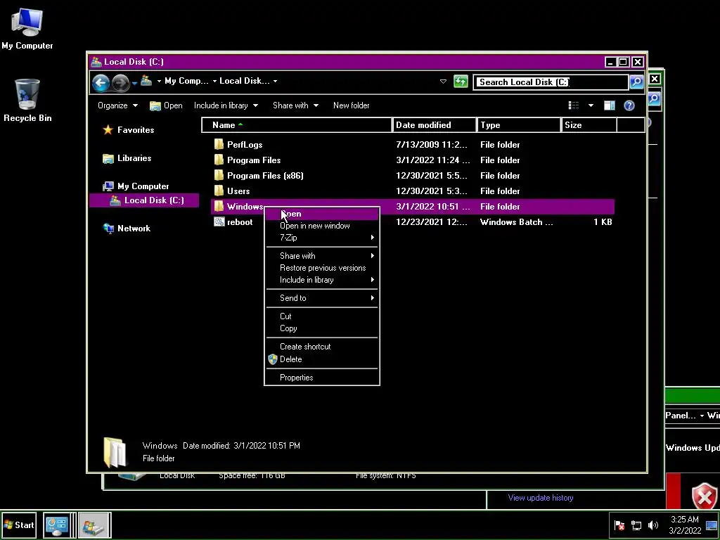Click the PerfLogs folder icon

(219, 145)
